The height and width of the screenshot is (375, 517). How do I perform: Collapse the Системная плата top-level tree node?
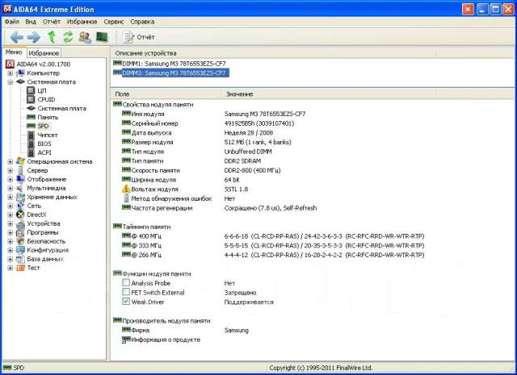pyautogui.click(x=11, y=82)
